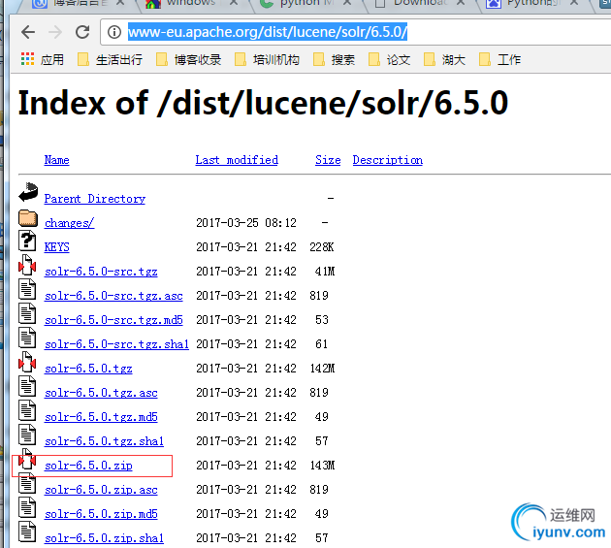Download solr-6.5.0.tgz archive
Viewport: 611px width, 548px height.
click(88, 369)
